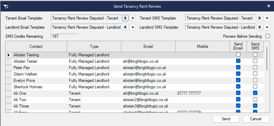This screenshot has width=274, height=126.
Task: Open the Tenant Email Template dropdown
Action: tap(133, 18)
